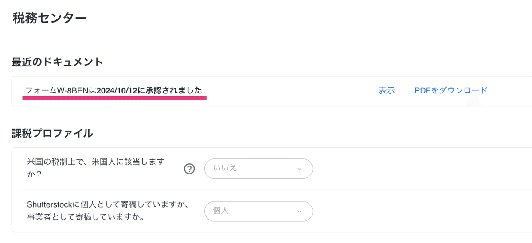The width and height of the screenshot is (532, 243).
Task: Click the chevron arrow in the いいえ dropdown
Action: click(x=299, y=169)
